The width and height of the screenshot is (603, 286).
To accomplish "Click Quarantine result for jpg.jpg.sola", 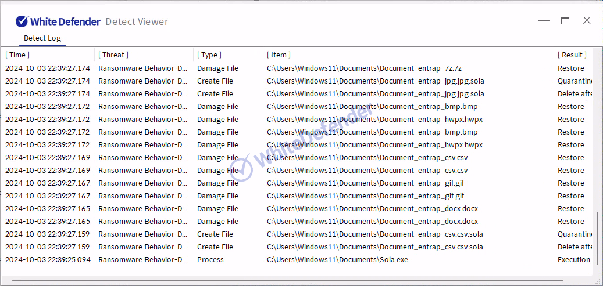I will [575, 81].
